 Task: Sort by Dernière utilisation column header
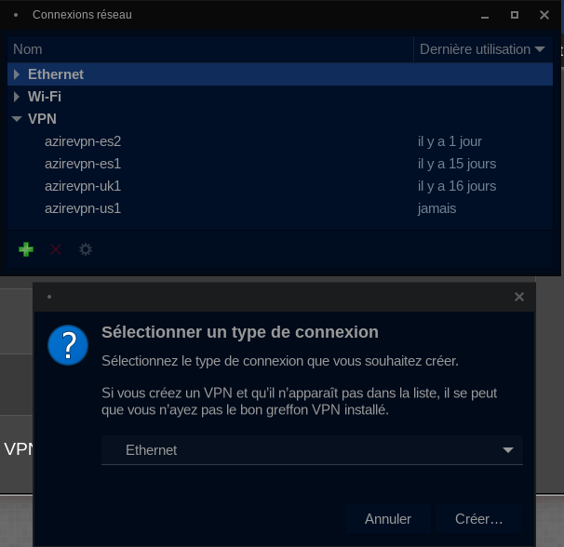click(x=483, y=49)
